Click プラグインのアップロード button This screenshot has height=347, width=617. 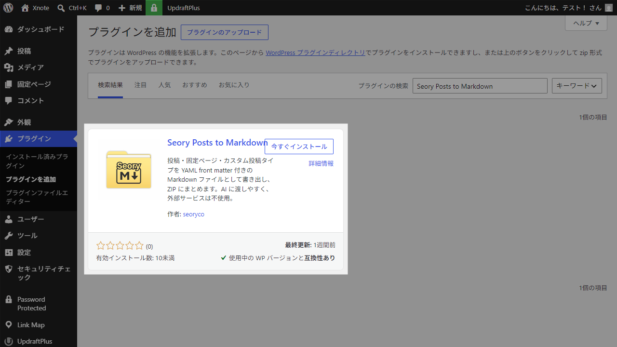coord(225,32)
